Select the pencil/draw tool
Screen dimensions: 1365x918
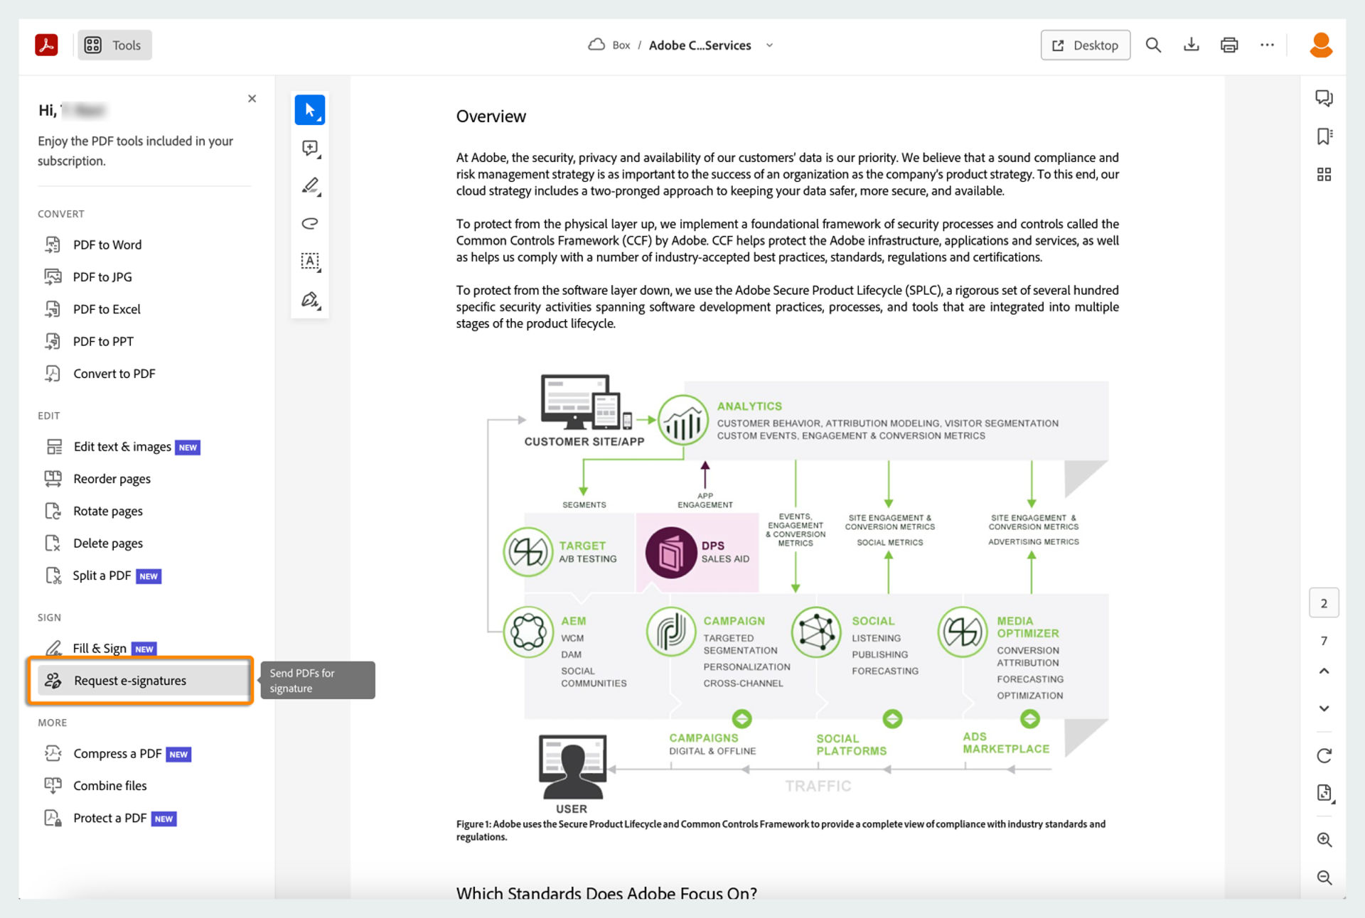pyautogui.click(x=311, y=185)
